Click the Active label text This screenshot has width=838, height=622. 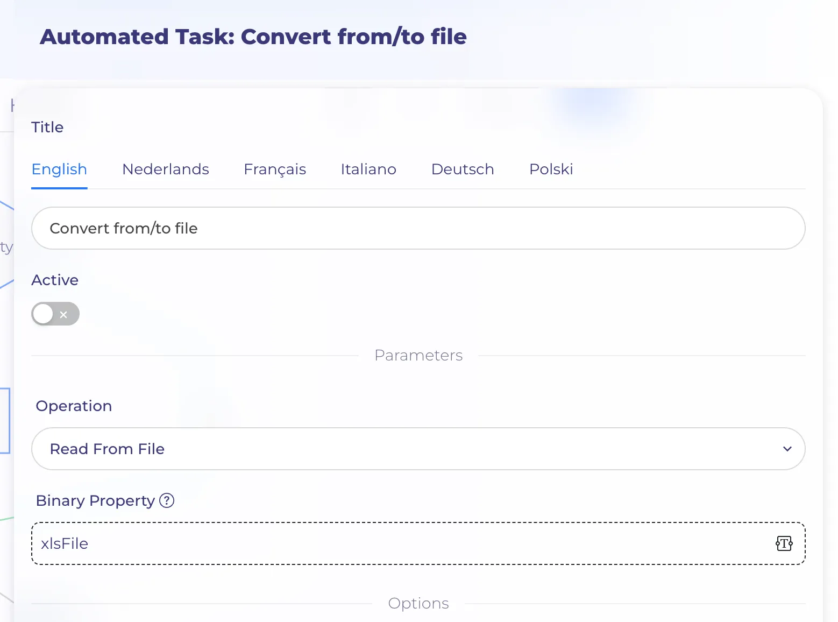(55, 280)
